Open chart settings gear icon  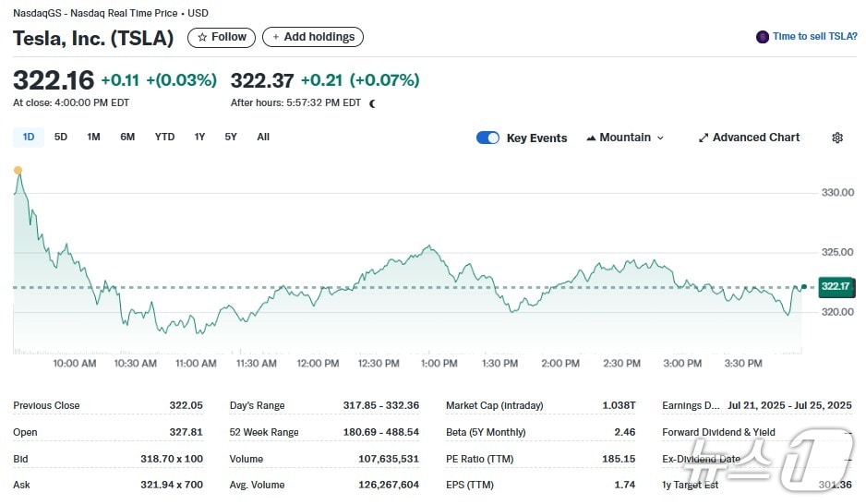(x=837, y=138)
